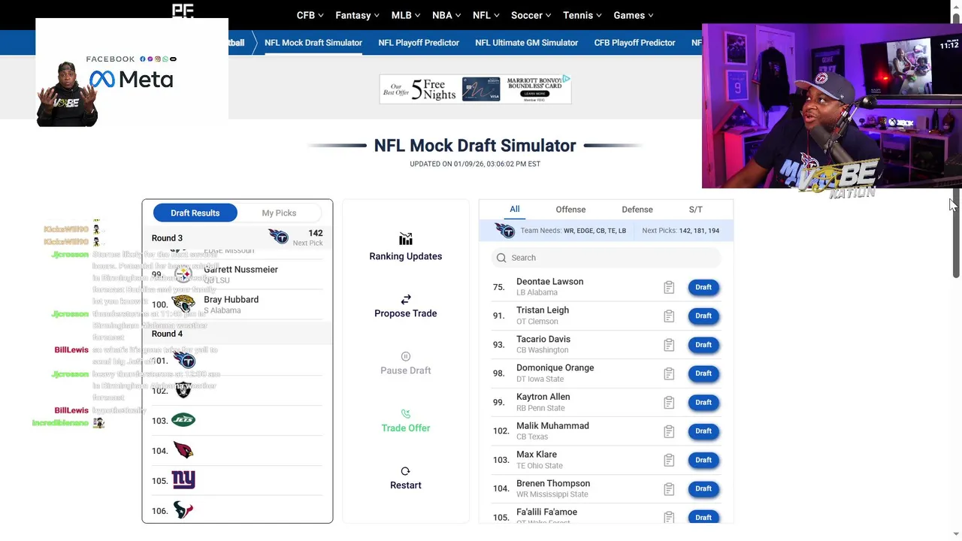Screen dimensions: 962x541
Task: Open clipboard notes for Brenen Thompson
Action: point(669,488)
